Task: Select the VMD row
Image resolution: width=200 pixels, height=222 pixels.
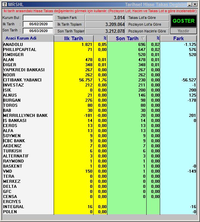Action: (100, 171)
